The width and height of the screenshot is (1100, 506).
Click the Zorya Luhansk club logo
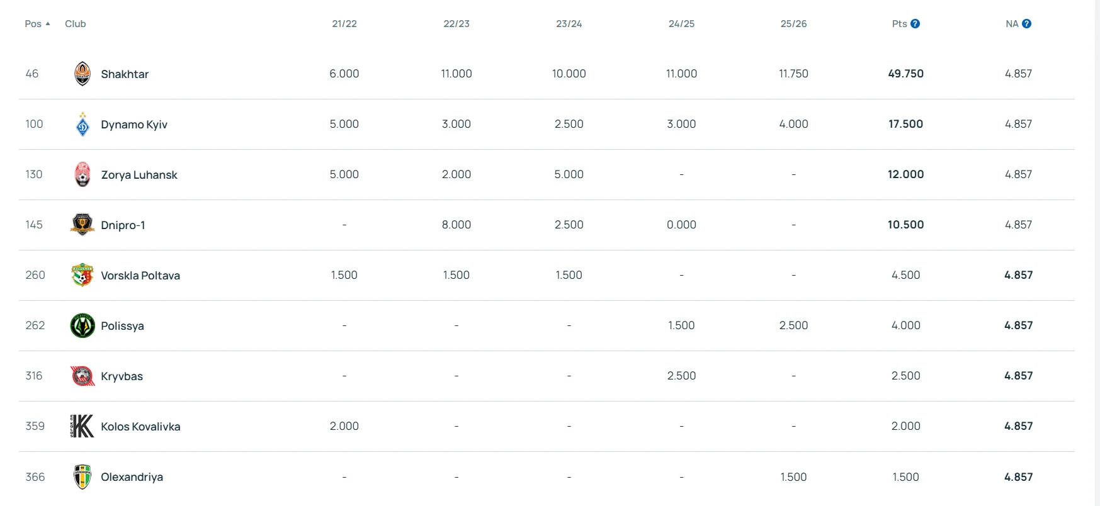[x=82, y=174]
